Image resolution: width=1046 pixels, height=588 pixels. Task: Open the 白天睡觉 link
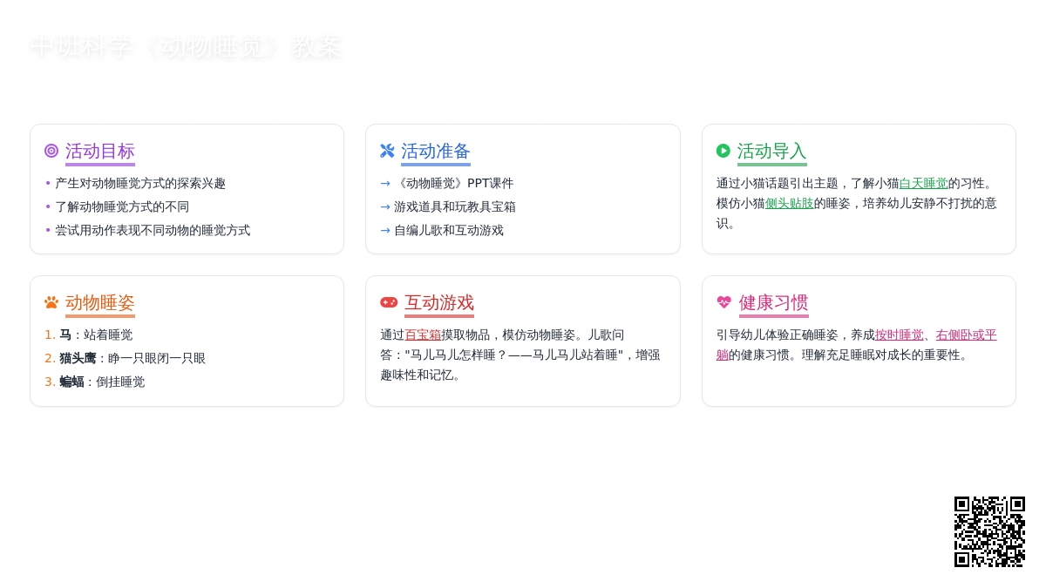coord(923,183)
